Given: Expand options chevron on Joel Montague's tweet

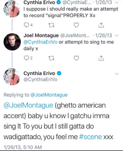Looking at the screenshot, I should (x=117, y=36).
